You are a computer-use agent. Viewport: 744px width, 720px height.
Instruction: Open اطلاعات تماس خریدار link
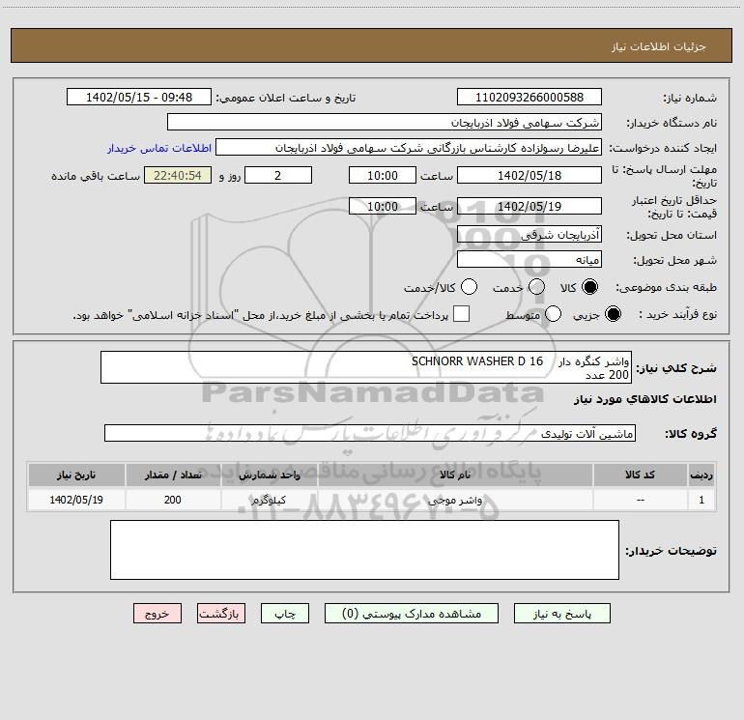[159, 148]
